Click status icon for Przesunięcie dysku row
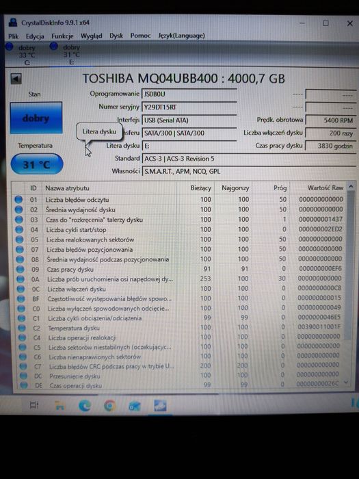The image size is (359, 479). tap(23, 376)
